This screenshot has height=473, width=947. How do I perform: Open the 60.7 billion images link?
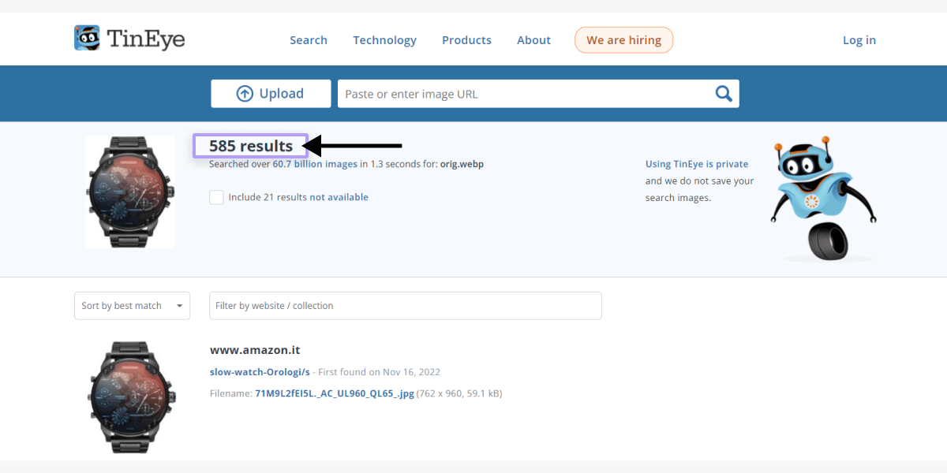coord(315,164)
